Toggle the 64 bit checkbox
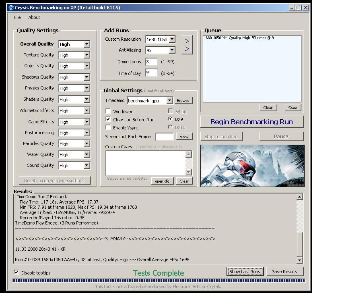The width and height of the screenshot is (338, 293). coord(170,111)
